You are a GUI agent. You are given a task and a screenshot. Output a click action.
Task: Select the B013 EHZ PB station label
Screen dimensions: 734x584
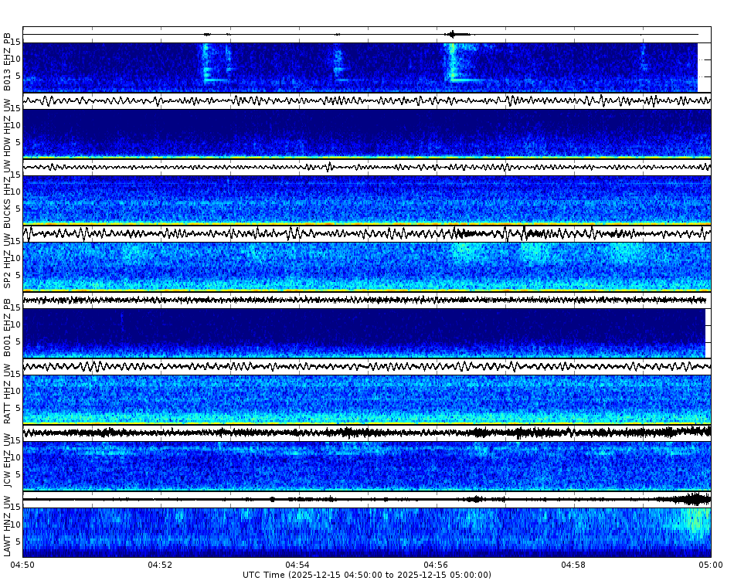pos(8,62)
